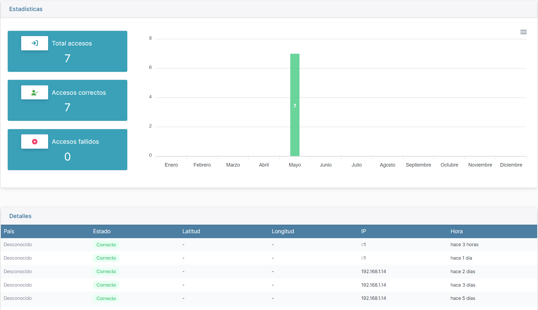Click the Total accesos card
This screenshot has height=310, width=538.
point(67,51)
